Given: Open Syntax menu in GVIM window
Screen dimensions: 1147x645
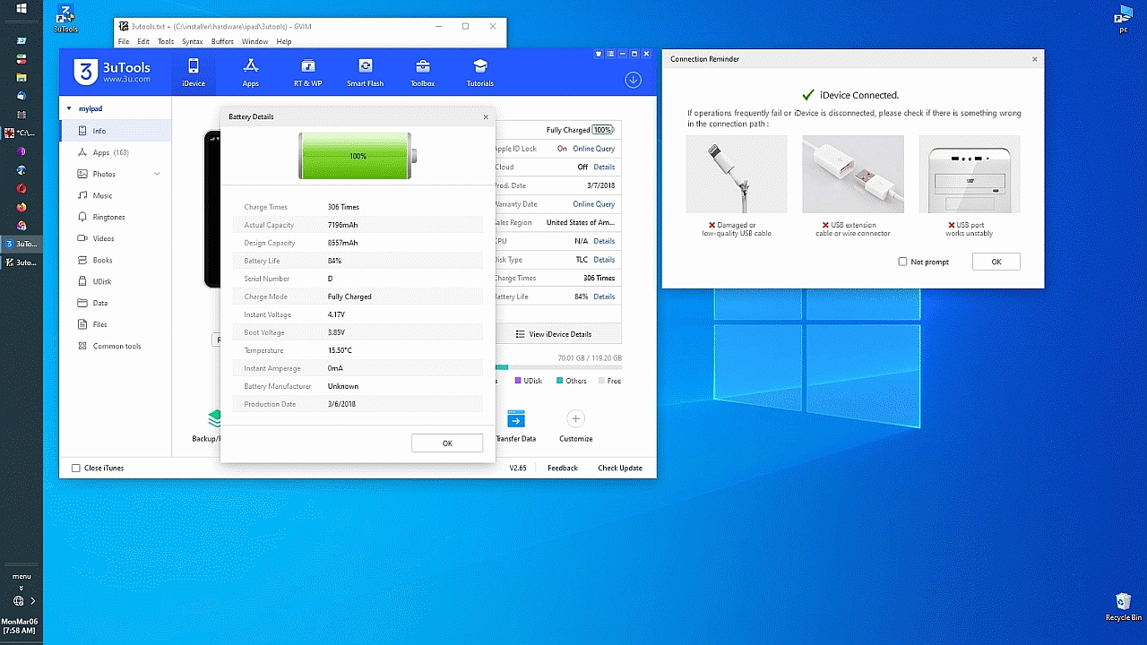Looking at the screenshot, I should pos(193,41).
